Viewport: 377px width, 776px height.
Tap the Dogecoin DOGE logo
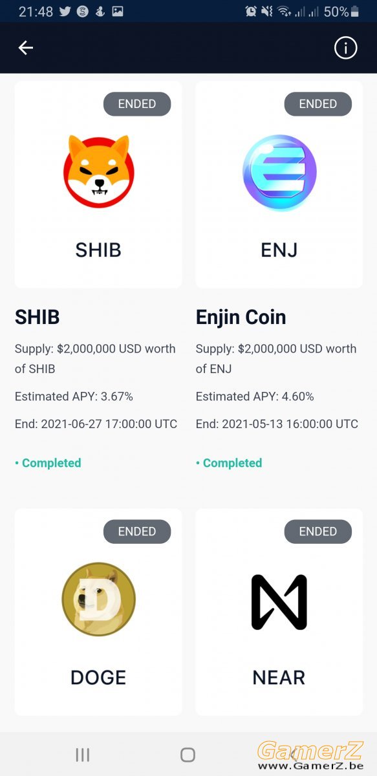coord(98,599)
